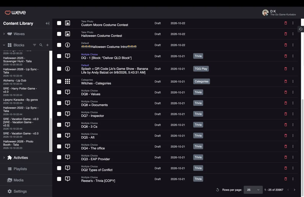
Task: Click the Blocks list scrollbar
Action: click(51, 135)
